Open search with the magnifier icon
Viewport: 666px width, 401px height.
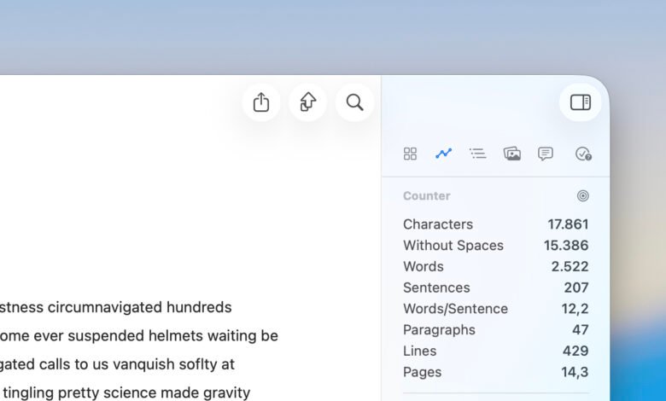point(355,102)
